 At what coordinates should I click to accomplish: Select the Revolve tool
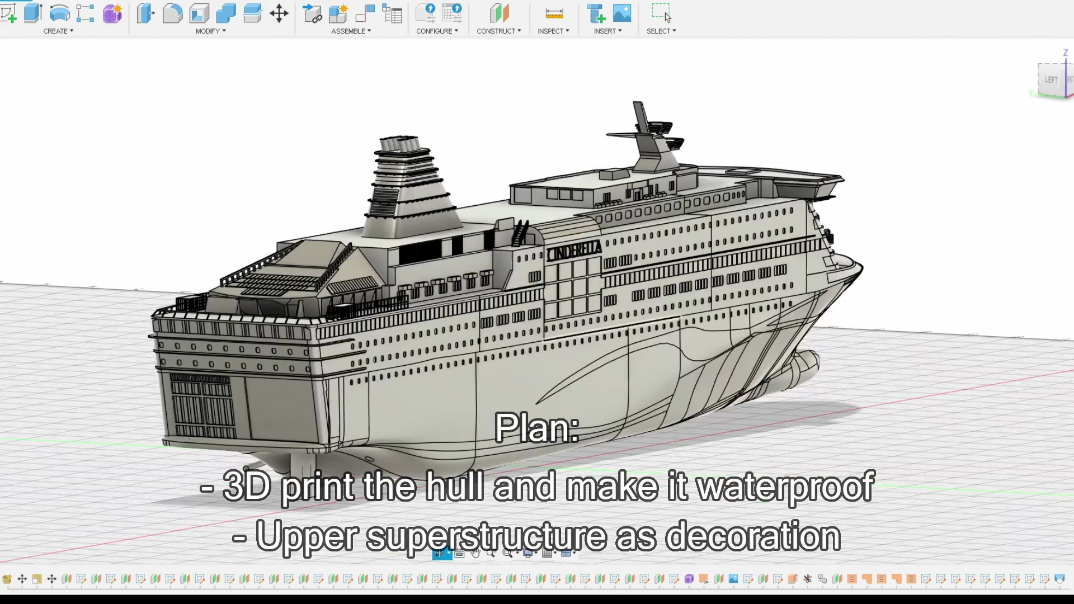click(x=59, y=13)
